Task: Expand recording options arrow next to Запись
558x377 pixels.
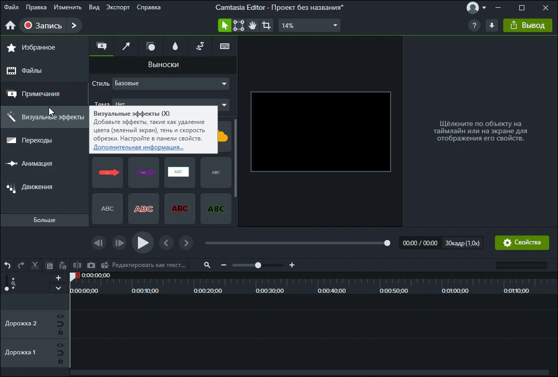Action: click(74, 25)
